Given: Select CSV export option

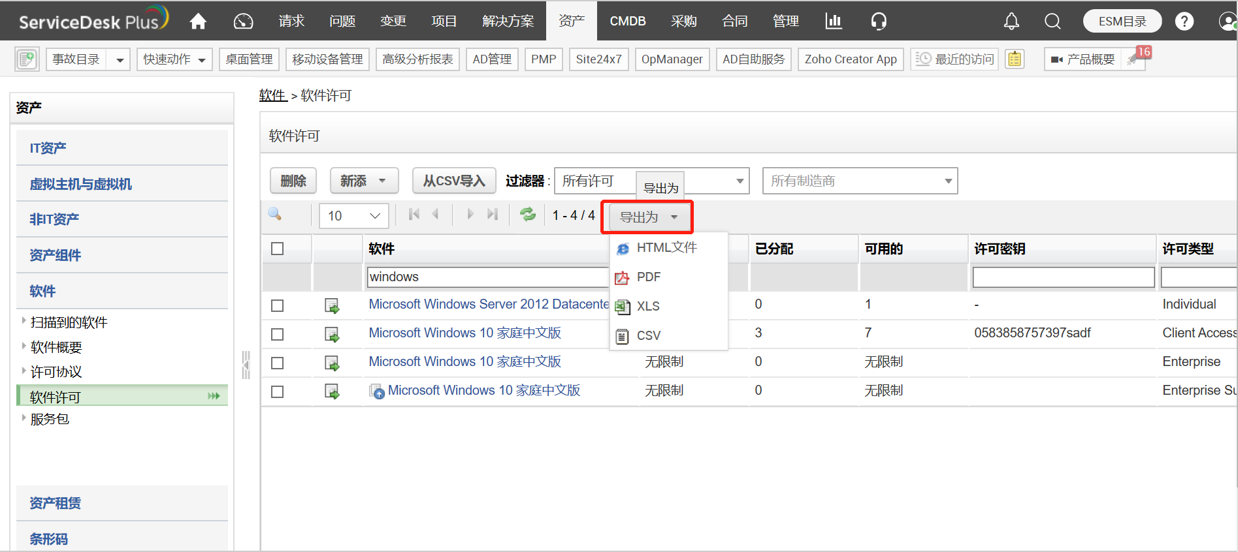Looking at the screenshot, I should coord(648,335).
